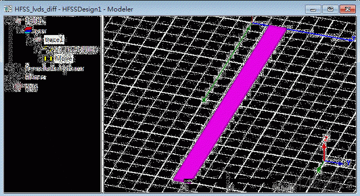360x196 pixels.
Task: Select the CreatePolyline history entry
Action: coord(76,49)
